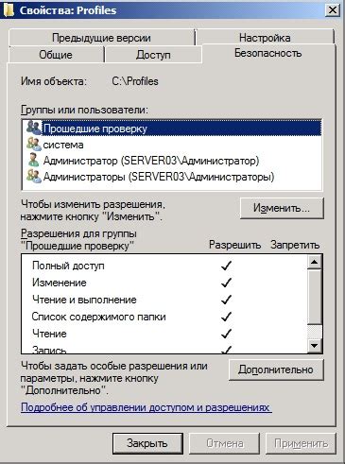Click the permissions list scroll up arrow

315,262
